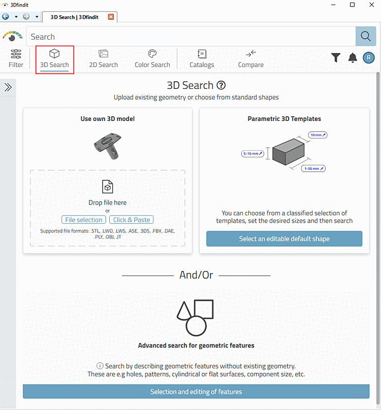Close the 3D Search | 3Dfindit tab
381x410 pixels.
point(111,17)
